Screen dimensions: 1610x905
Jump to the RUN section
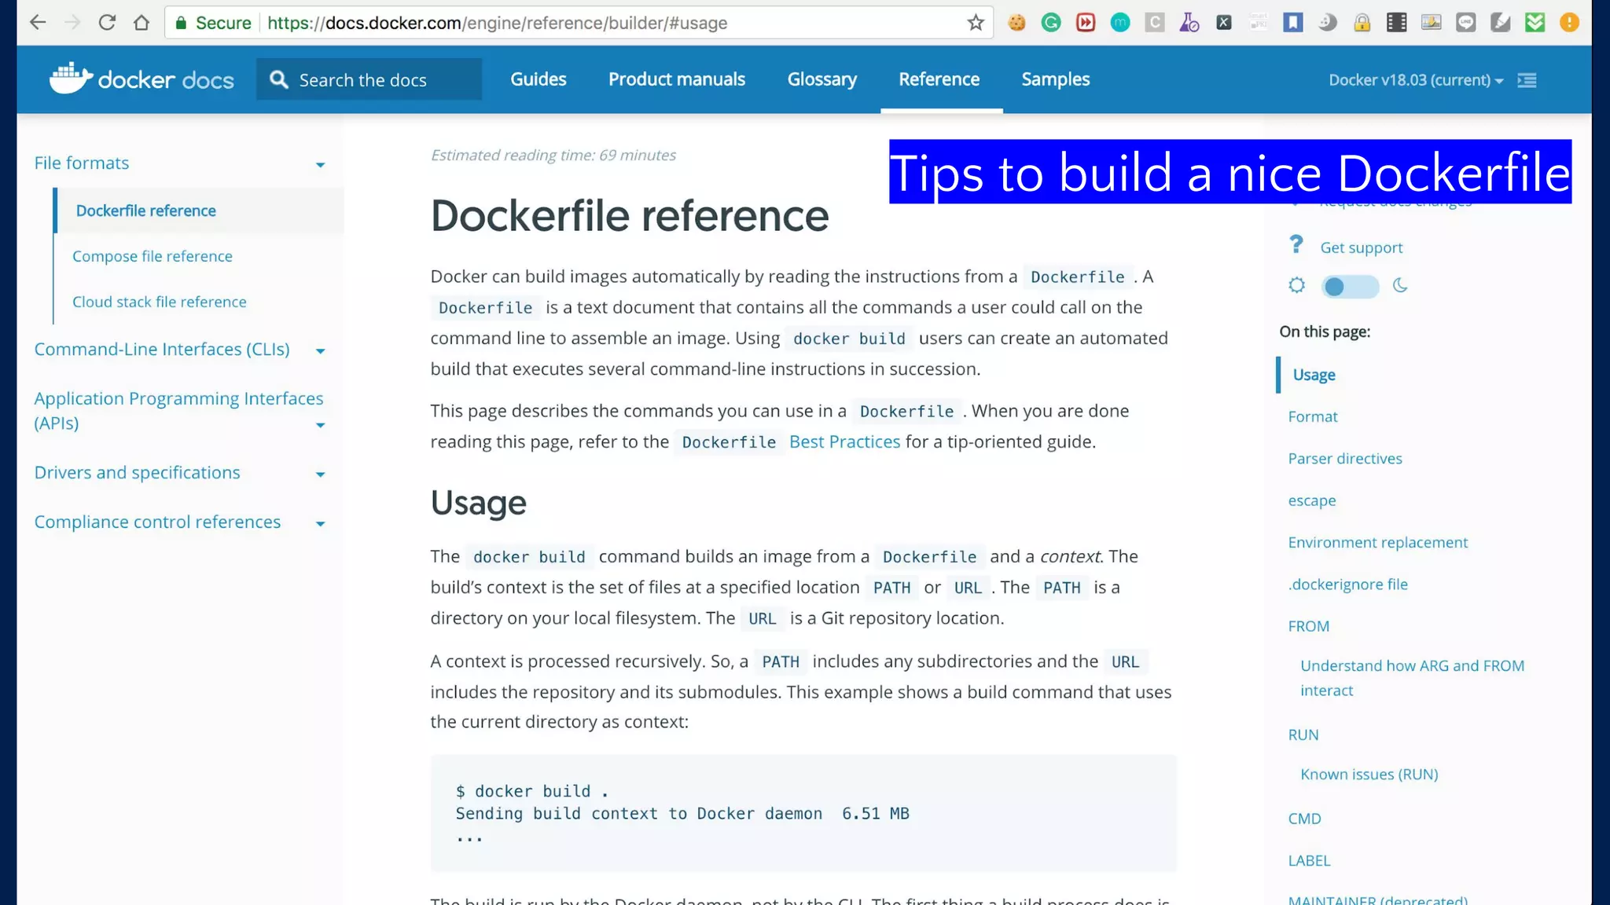click(1303, 735)
